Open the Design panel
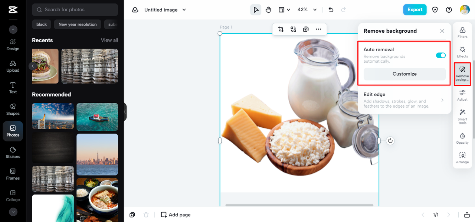Viewport: 475px width, 222px height. [x=13, y=45]
